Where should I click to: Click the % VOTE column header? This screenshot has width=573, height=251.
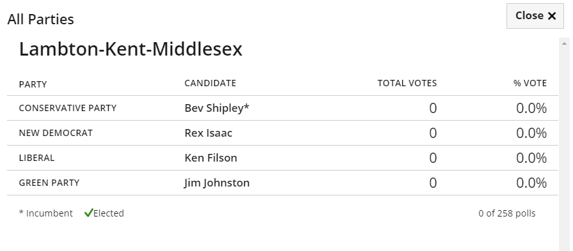tap(530, 83)
